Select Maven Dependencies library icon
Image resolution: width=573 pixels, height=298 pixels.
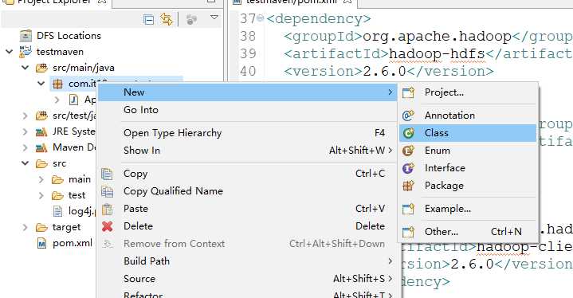click(41, 147)
